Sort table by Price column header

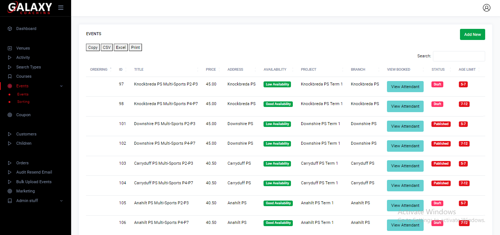(211, 70)
